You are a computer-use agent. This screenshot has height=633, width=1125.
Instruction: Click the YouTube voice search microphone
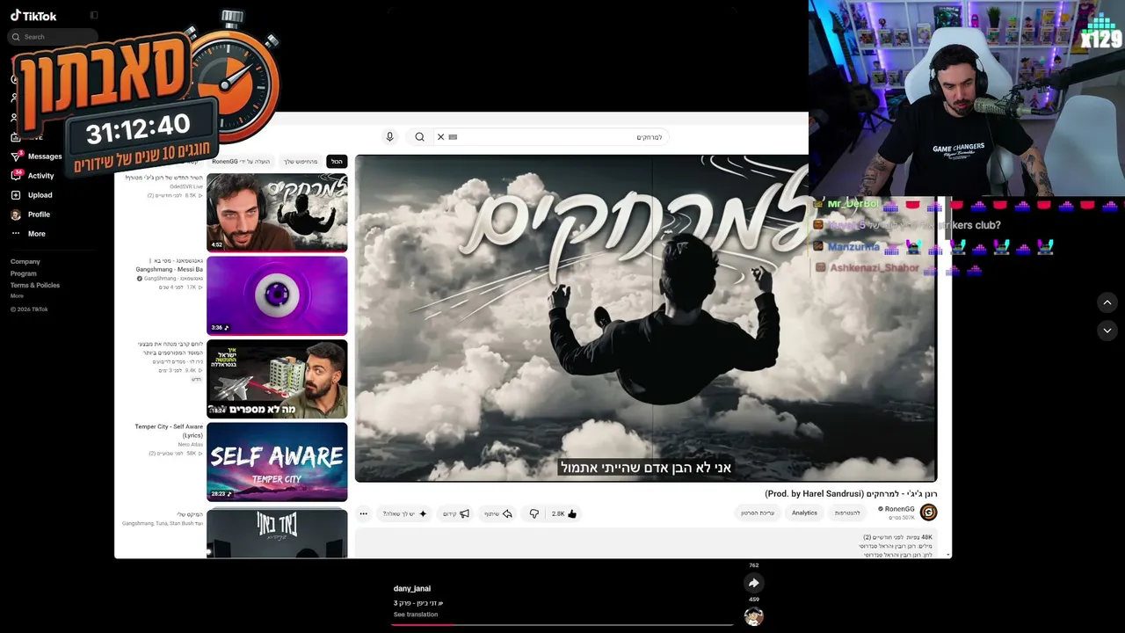[x=390, y=137]
